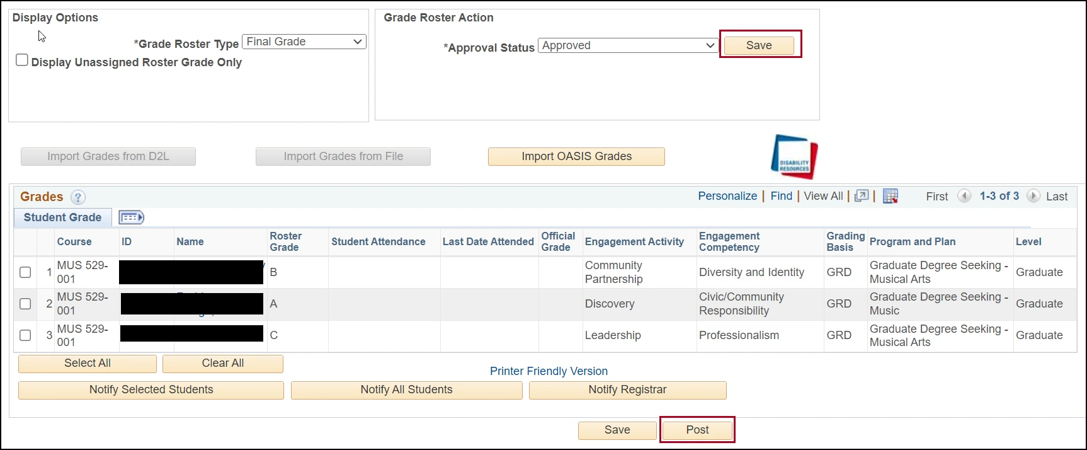
Task: Click the Course column header
Action: (74, 242)
